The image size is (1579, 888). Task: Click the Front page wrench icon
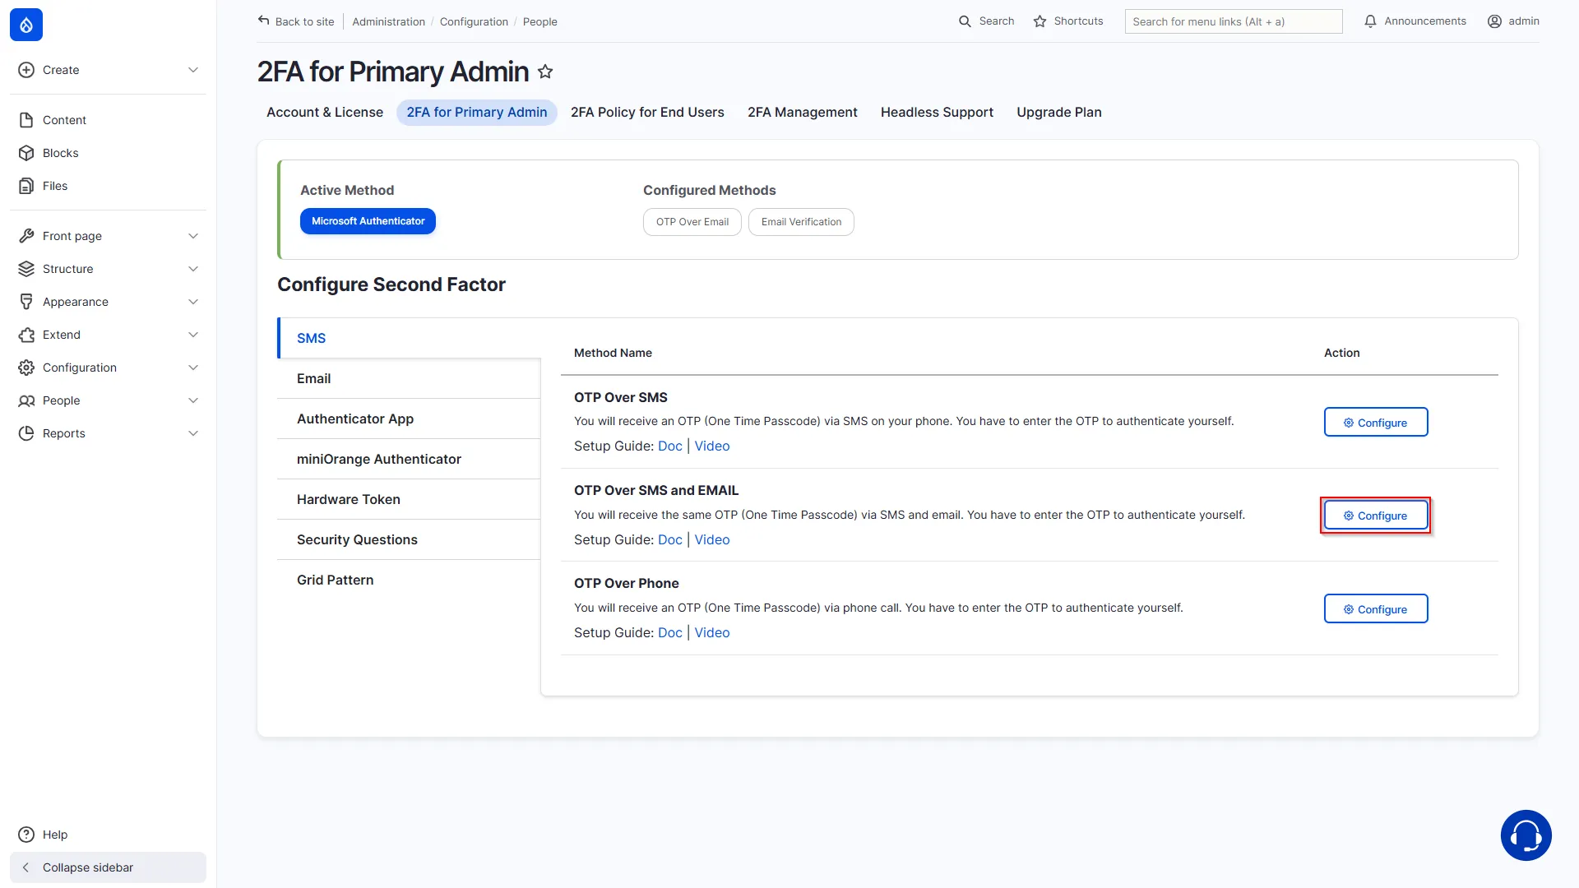[x=26, y=236]
